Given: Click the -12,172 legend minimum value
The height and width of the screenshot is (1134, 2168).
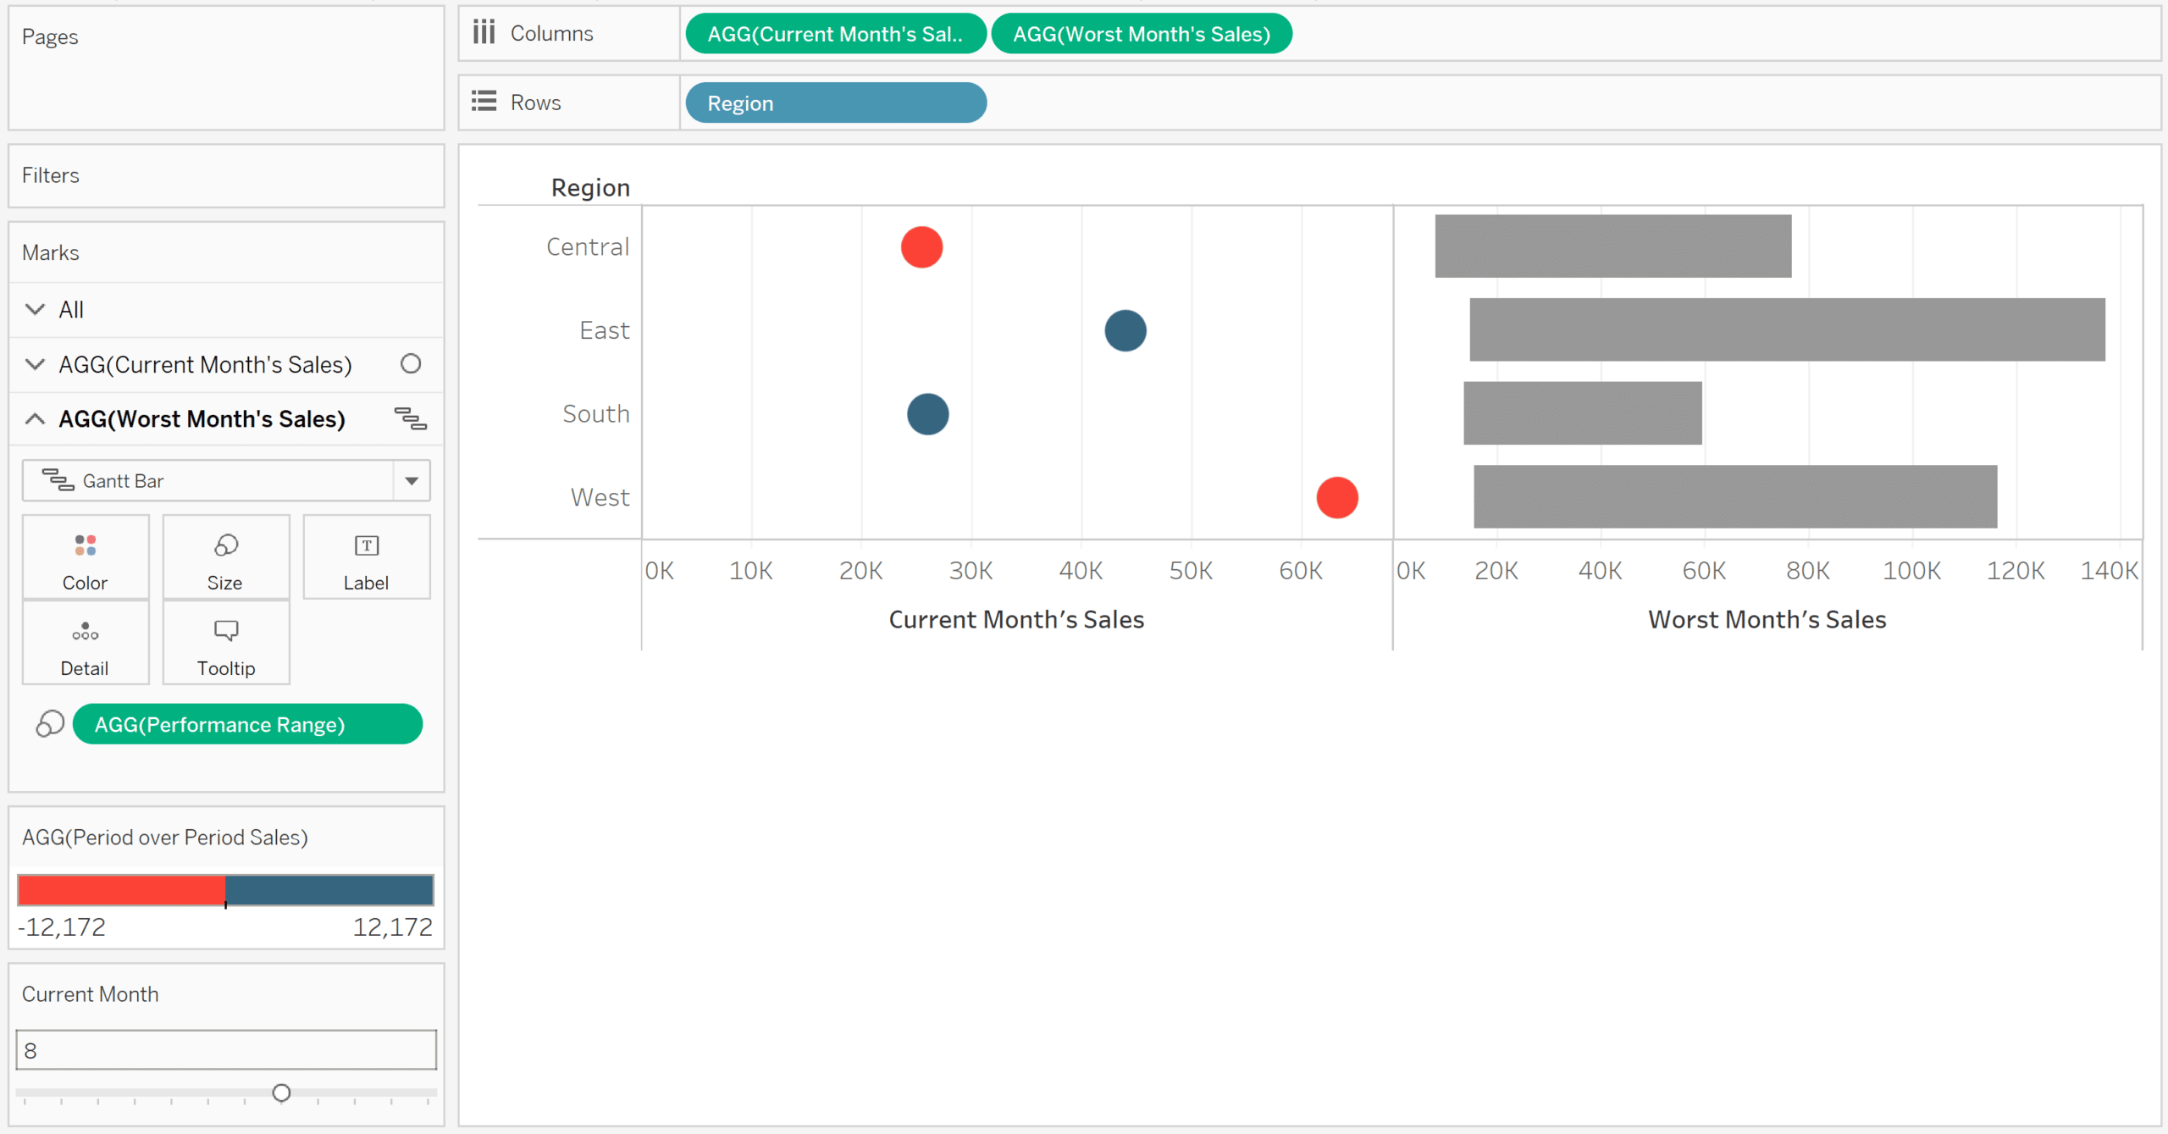Looking at the screenshot, I should click(x=62, y=927).
